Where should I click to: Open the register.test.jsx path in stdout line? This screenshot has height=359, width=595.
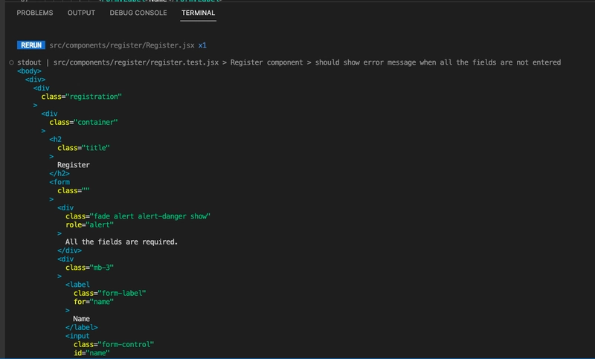click(x=136, y=62)
